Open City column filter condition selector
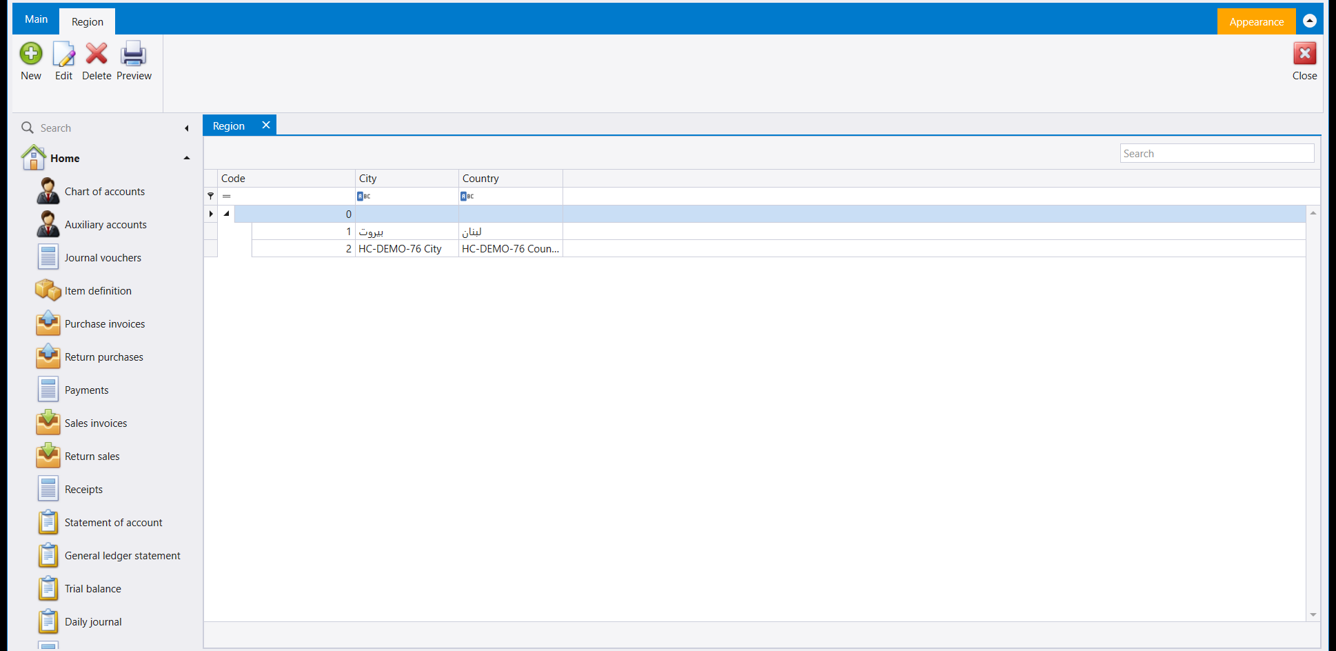 (x=364, y=197)
